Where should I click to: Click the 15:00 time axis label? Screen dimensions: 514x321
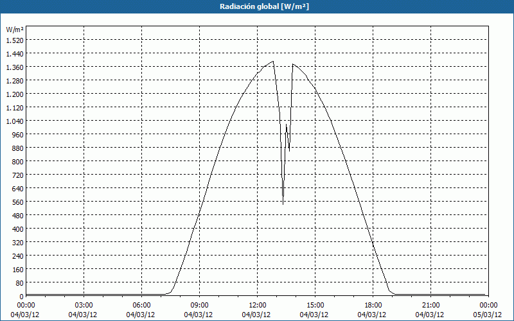[315, 306]
